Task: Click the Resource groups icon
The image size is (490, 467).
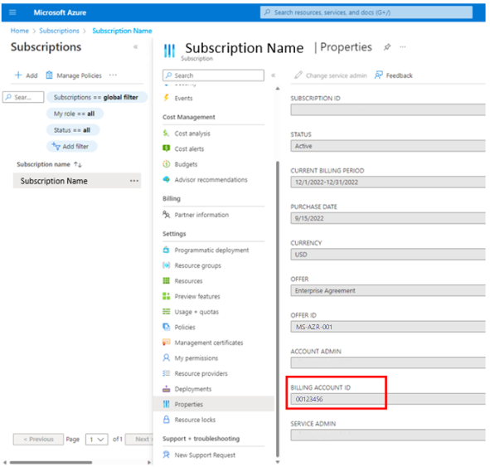Action: (167, 265)
